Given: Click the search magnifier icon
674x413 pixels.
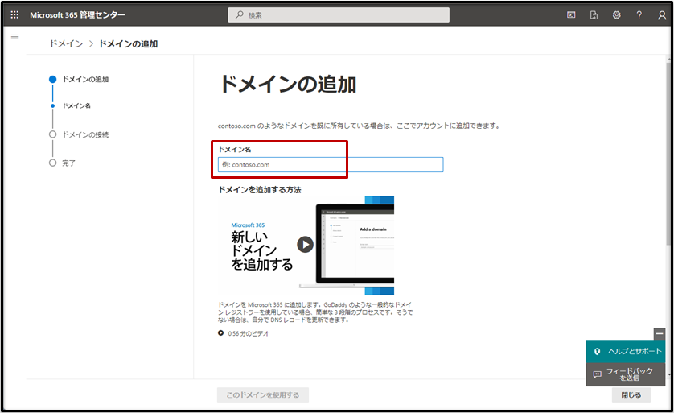Looking at the screenshot, I should pyautogui.click(x=239, y=15).
